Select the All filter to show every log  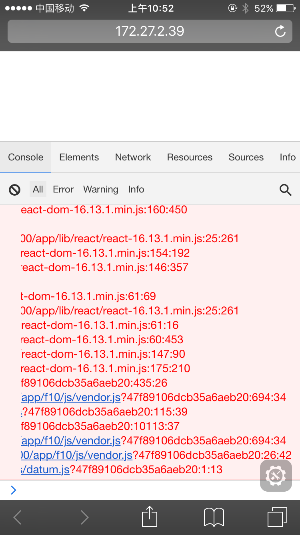pos(38,189)
